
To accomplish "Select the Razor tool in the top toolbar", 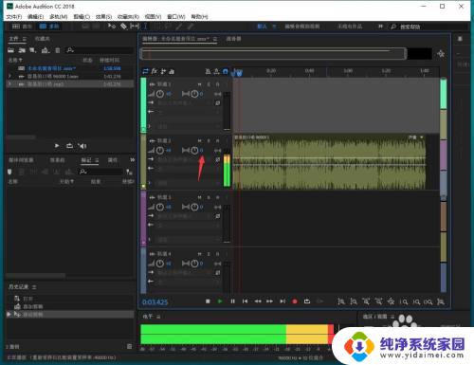I will pyautogui.click(x=123, y=27).
